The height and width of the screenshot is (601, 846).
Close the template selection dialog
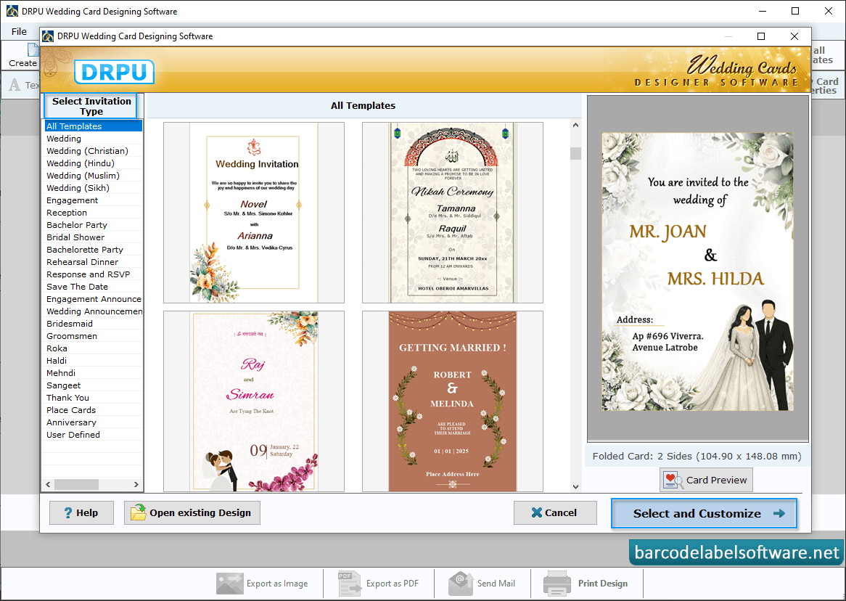(x=794, y=36)
